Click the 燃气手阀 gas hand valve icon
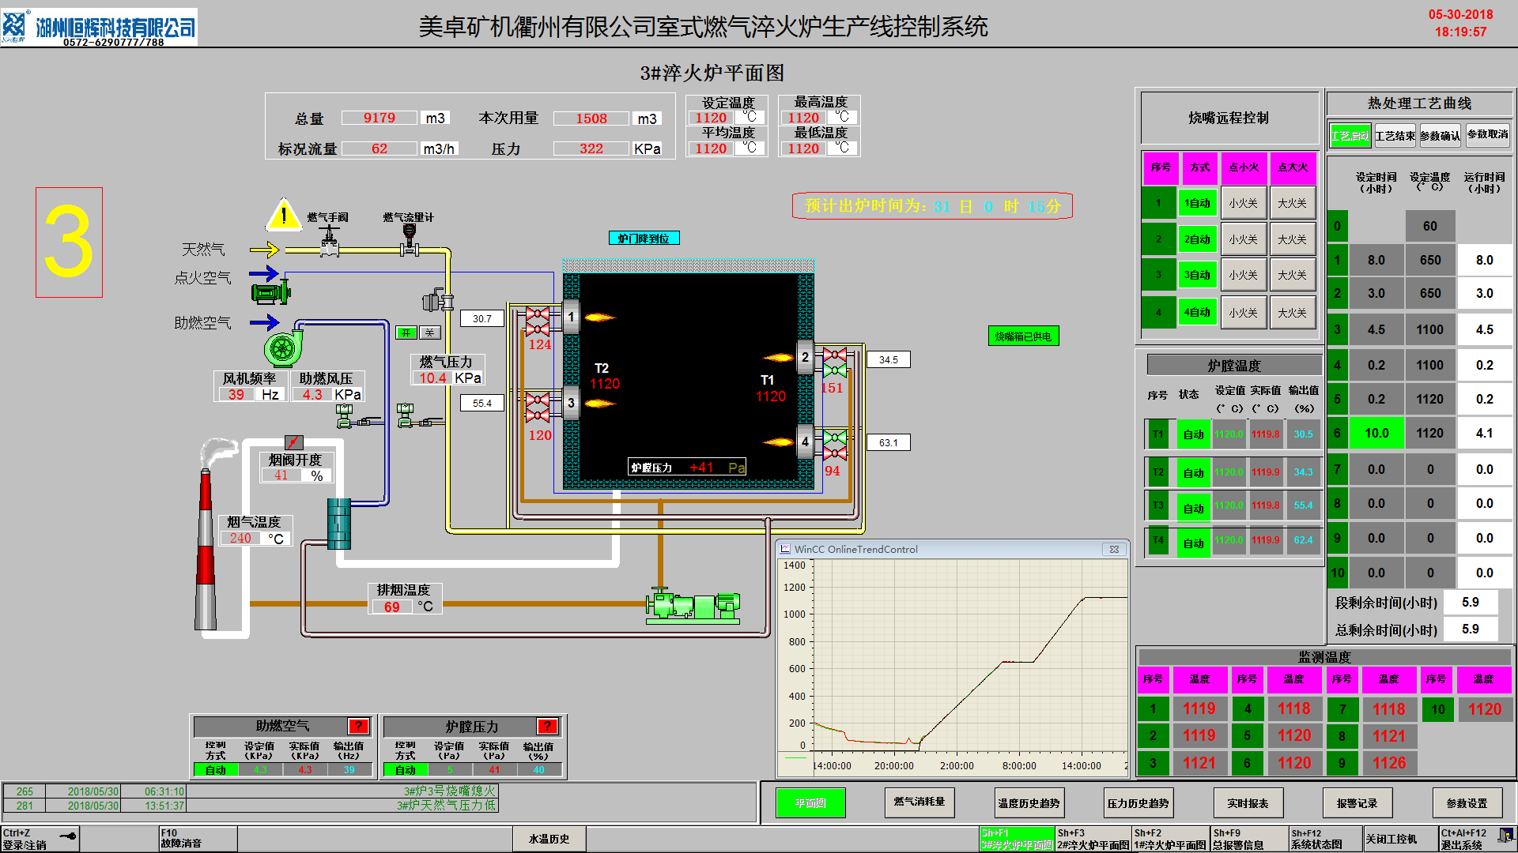 point(330,242)
